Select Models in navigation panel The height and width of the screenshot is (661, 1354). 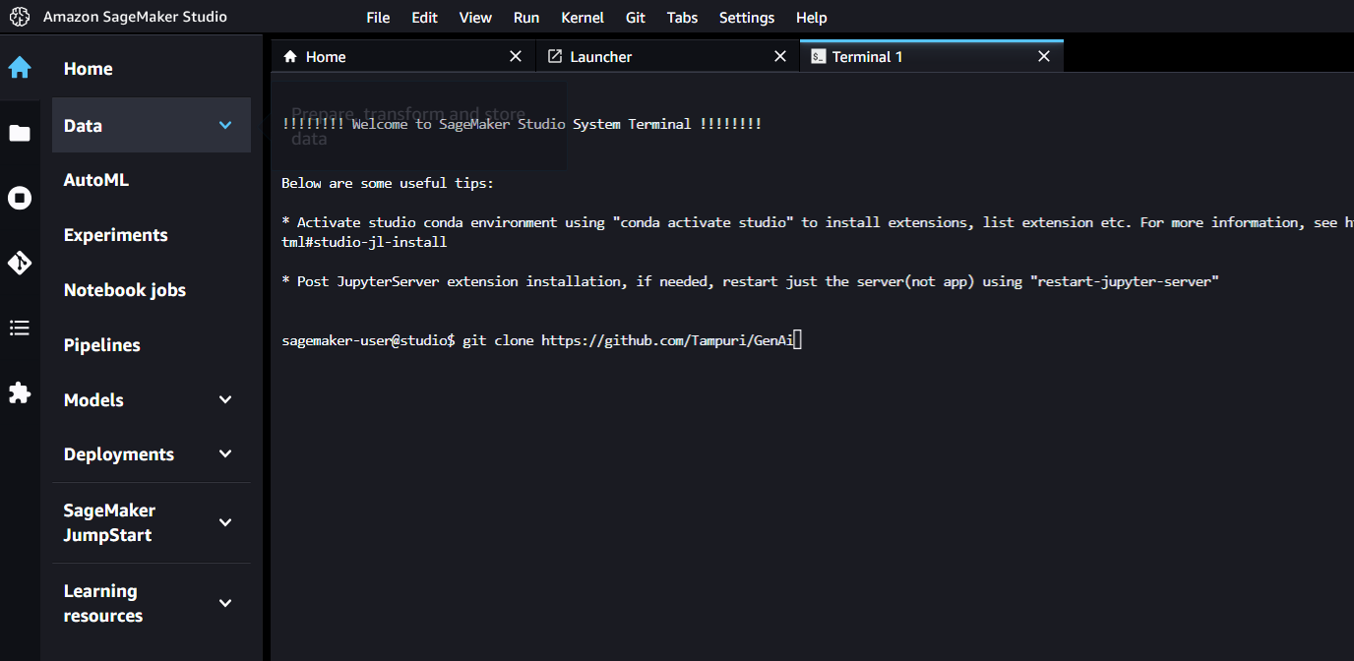pyautogui.click(x=152, y=400)
